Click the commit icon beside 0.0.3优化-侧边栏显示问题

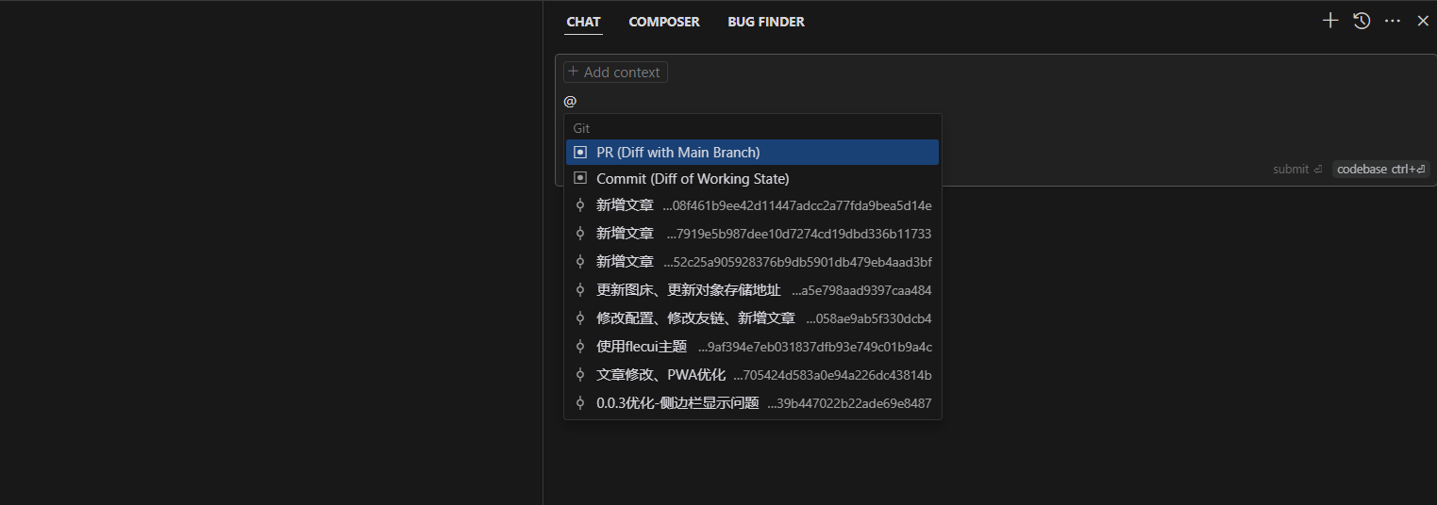(580, 403)
